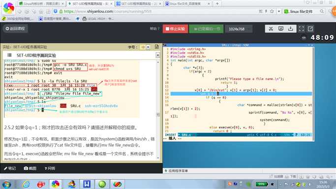Click the camera screenshot button
This screenshot has height=189, width=336.
[30, 168]
